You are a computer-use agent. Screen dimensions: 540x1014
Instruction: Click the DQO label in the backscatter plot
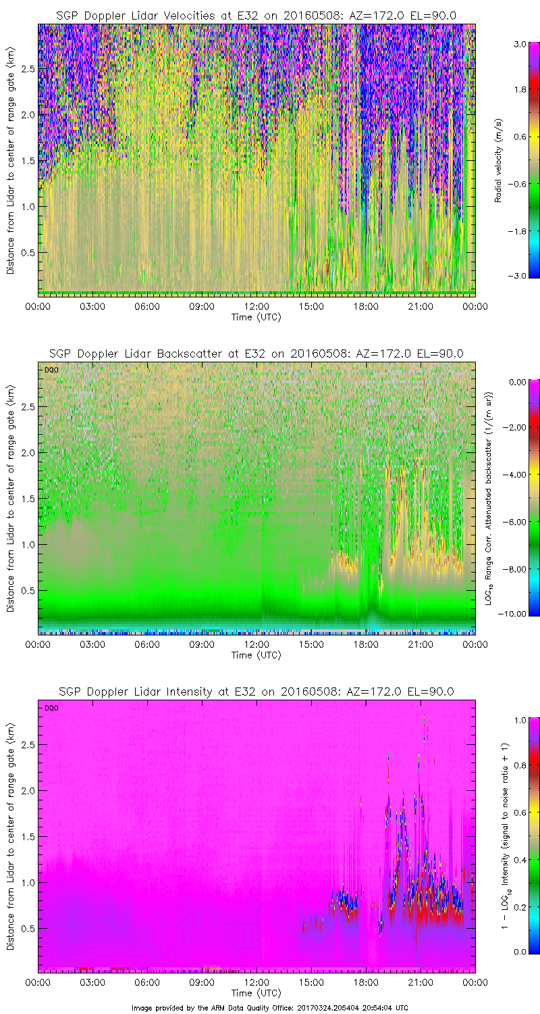[x=49, y=370]
